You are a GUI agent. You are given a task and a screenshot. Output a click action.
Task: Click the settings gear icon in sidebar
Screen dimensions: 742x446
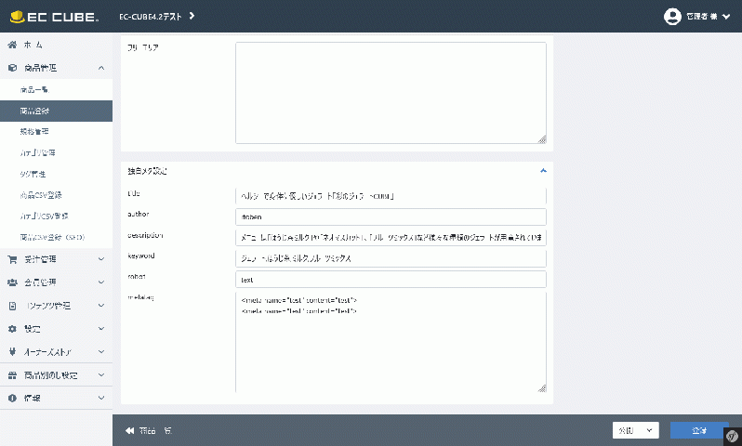(x=12, y=329)
